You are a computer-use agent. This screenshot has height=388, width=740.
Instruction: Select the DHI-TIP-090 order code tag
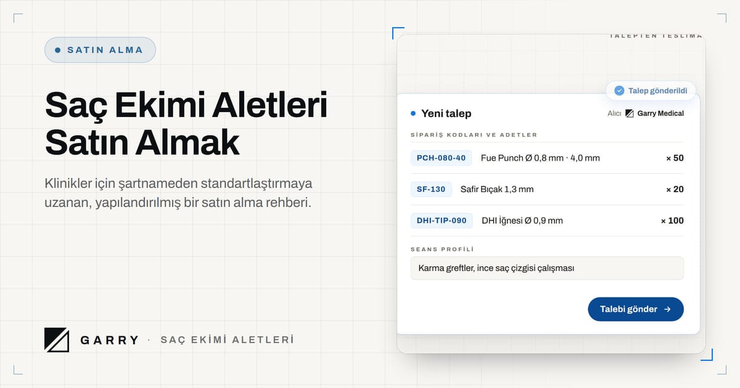click(x=442, y=220)
